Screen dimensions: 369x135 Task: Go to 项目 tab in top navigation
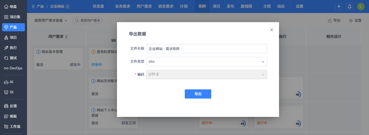click(216, 6)
